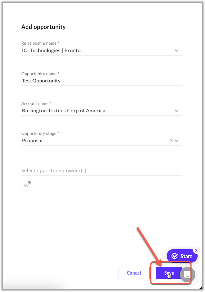Click the Proposal stage value
Screen dimensions: 205x292
(x=32, y=141)
